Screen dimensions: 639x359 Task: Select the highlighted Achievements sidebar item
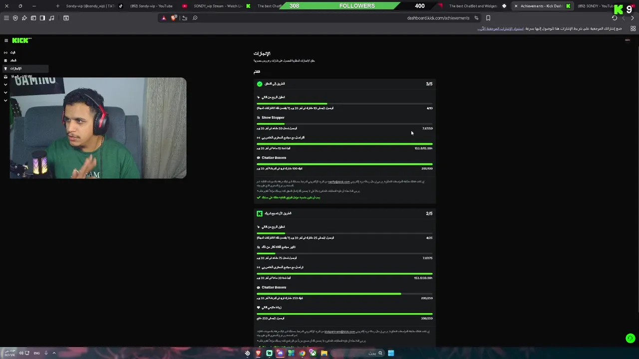click(24, 68)
